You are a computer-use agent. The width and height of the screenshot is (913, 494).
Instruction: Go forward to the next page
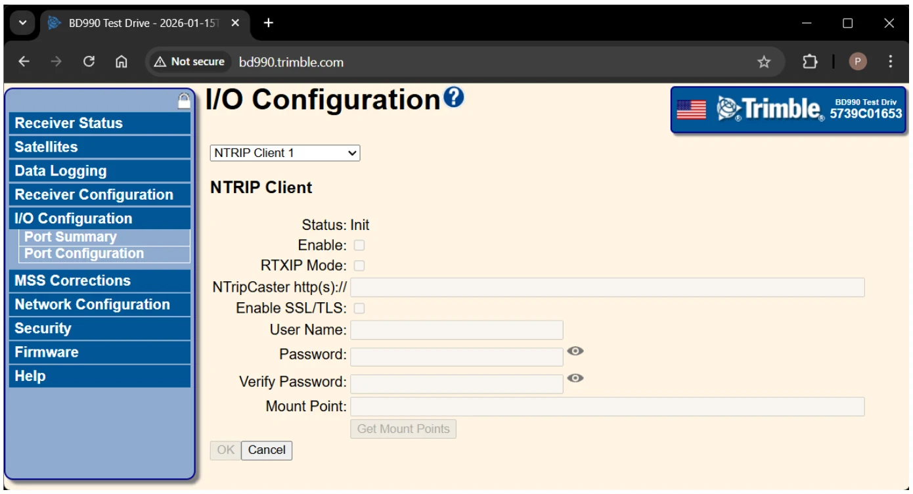point(56,62)
